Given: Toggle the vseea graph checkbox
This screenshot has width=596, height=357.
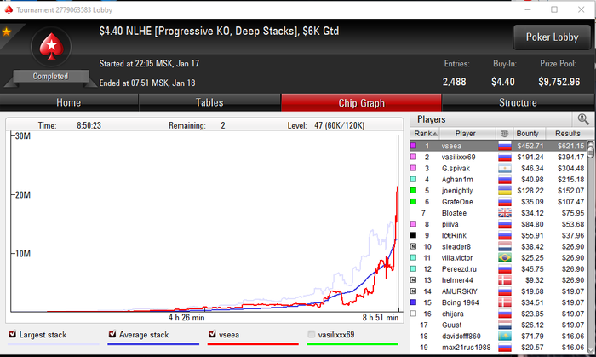Looking at the screenshot, I should pos(212,334).
